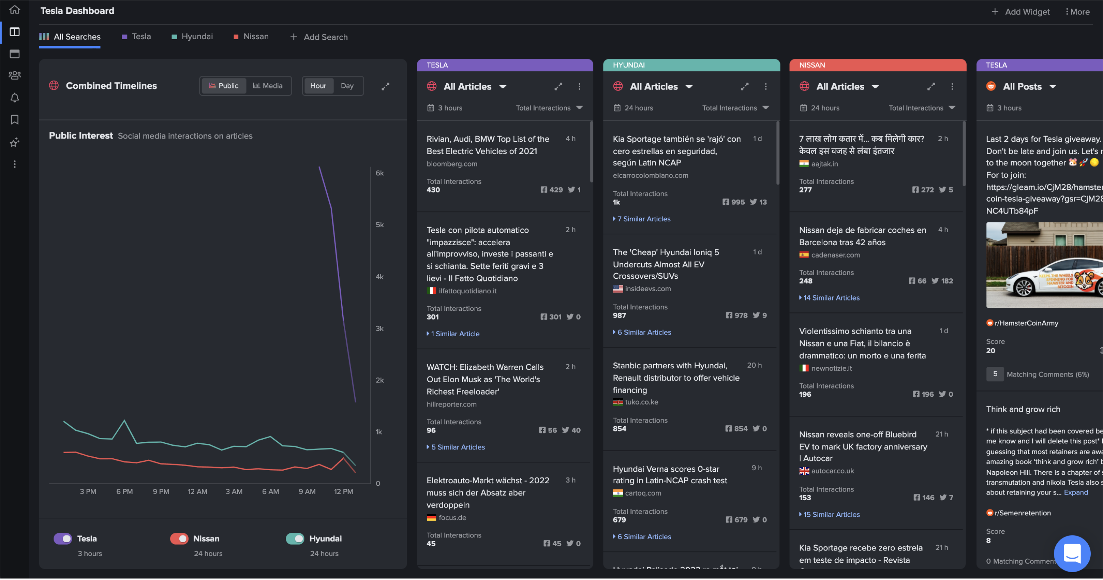Open the sidebar three-dot more icon
1103x580 pixels.
click(15, 164)
